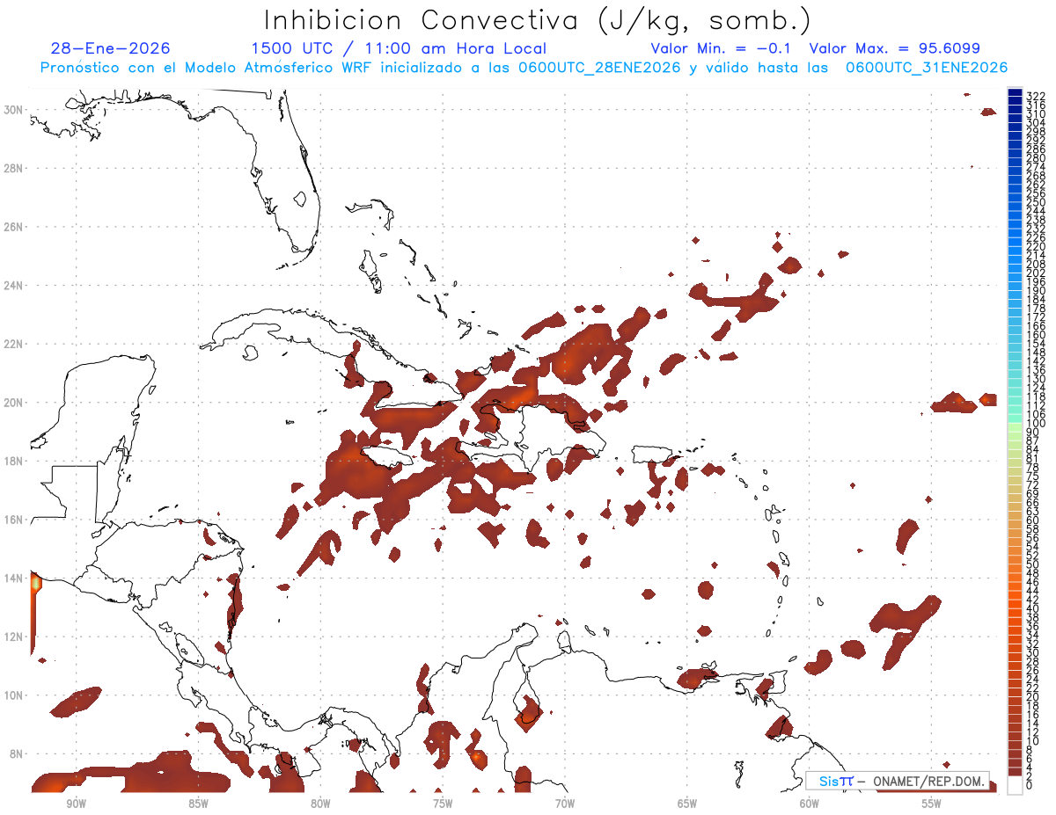
Task: Click the '70W' longitude label
Action: click(x=565, y=804)
